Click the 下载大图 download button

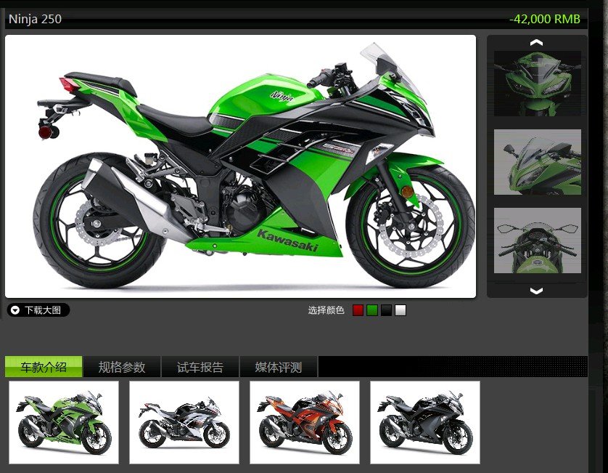tap(38, 310)
